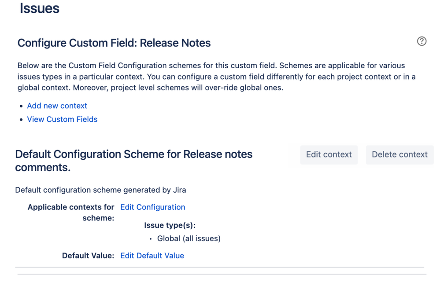The height and width of the screenshot is (282, 440).
Task: Click the scheme generated by Jira description
Action: 100,190
